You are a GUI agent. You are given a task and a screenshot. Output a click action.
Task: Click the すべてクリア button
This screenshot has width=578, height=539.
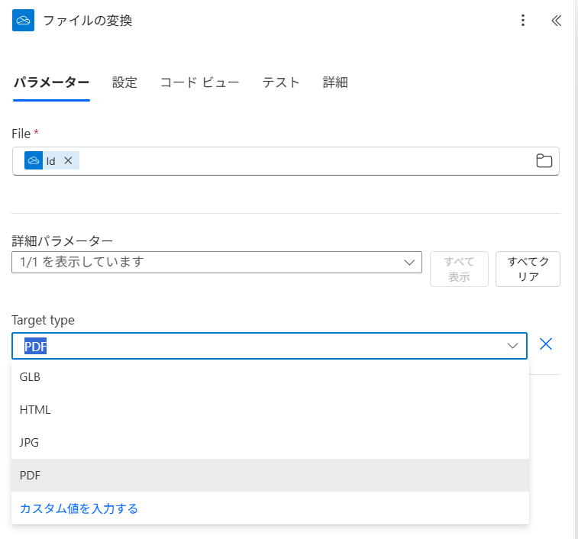528,269
